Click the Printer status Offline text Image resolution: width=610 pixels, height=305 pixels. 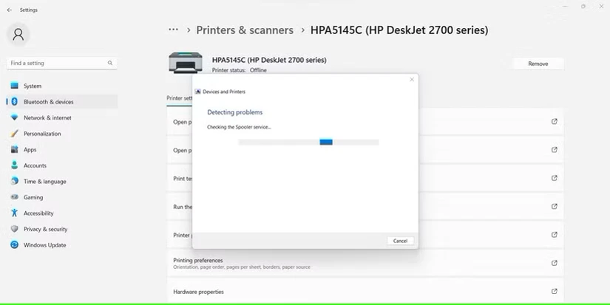(x=240, y=70)
